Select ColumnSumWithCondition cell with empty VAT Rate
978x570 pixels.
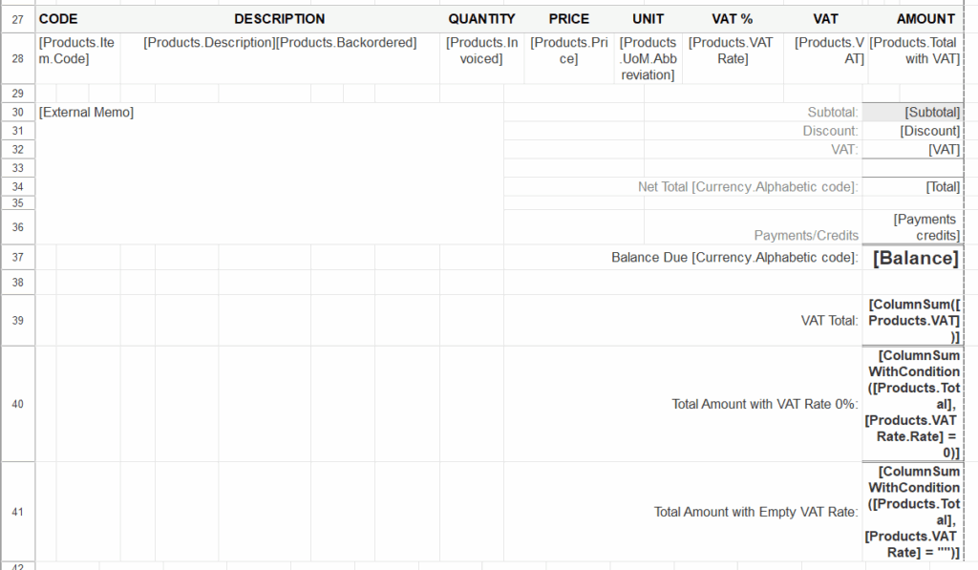click(912, 512)
